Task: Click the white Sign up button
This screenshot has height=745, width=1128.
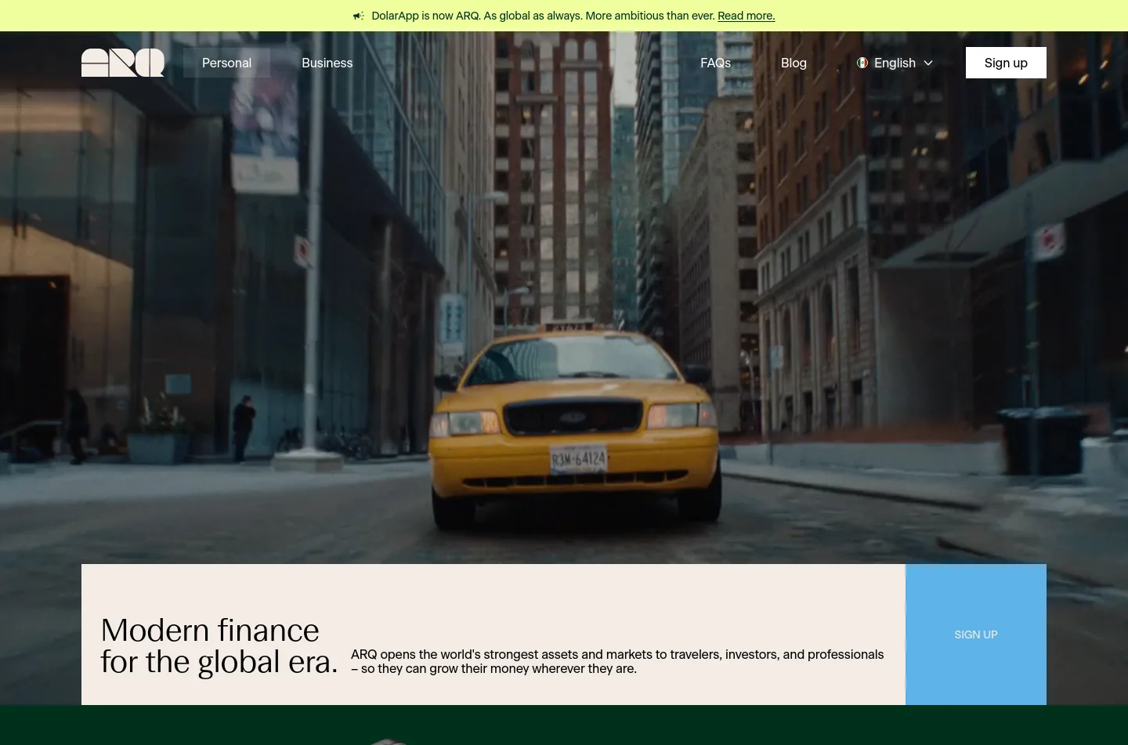Action: coord(1006,63)
